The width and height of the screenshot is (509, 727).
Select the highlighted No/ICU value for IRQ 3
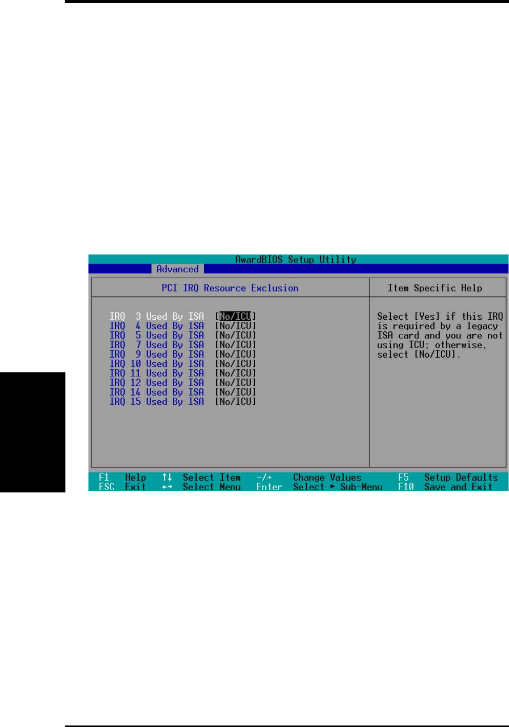coord(236,317)
